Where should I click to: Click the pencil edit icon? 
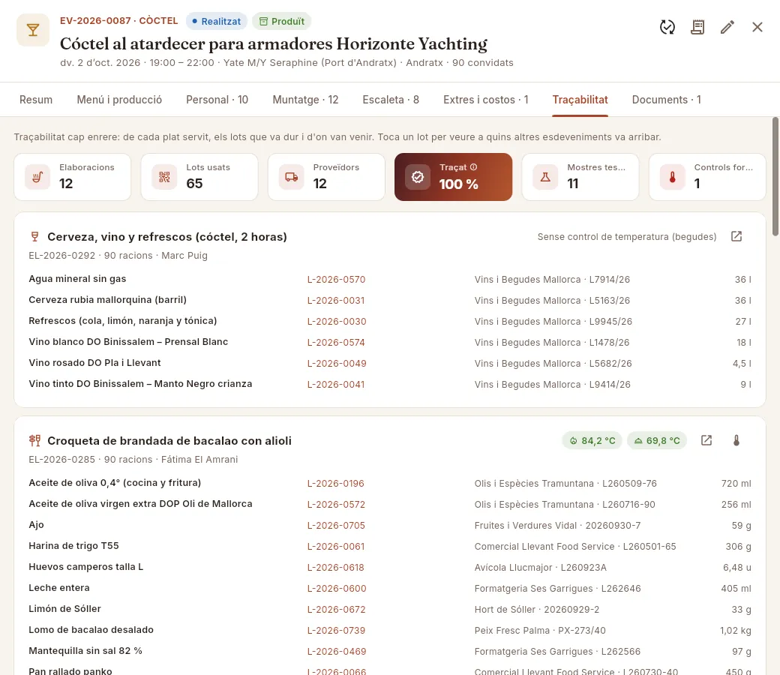727,27
